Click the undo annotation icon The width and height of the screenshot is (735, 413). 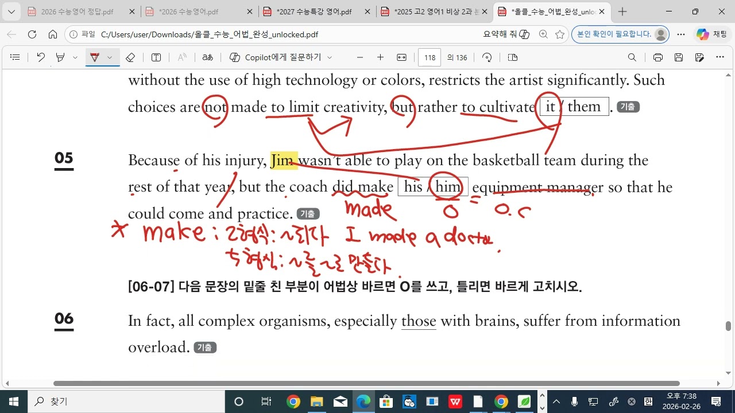(41, 57)
